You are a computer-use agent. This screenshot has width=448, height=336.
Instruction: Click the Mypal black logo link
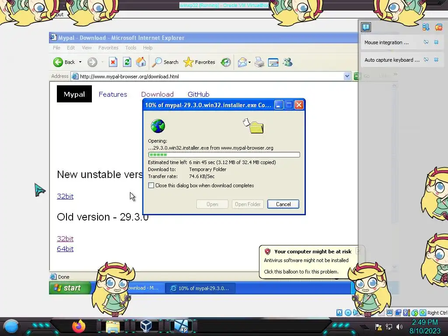pos(74,94)
